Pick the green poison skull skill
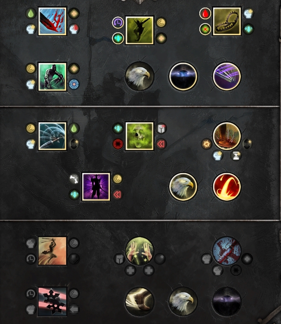281x324 pixels. (x=139, y=136)
